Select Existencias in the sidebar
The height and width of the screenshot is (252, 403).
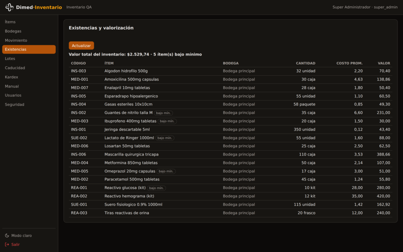[x=29, y=49]
